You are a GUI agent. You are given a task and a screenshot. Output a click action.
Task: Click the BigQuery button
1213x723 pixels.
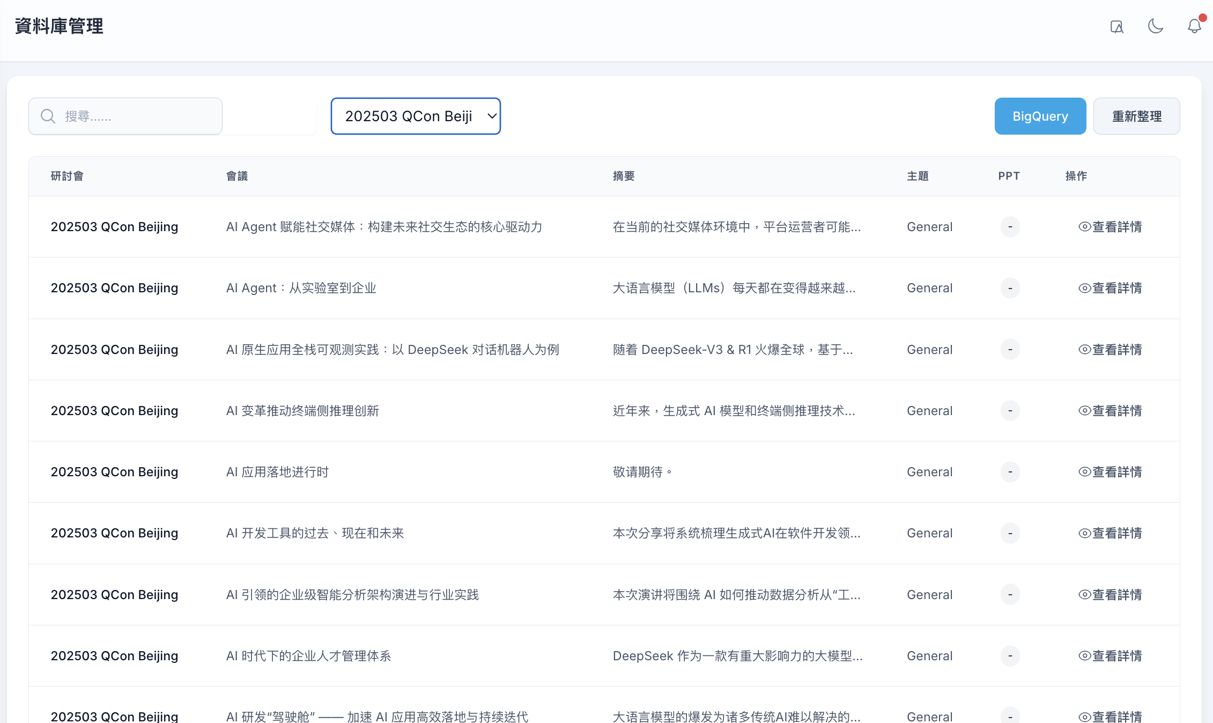(1040, 116)
